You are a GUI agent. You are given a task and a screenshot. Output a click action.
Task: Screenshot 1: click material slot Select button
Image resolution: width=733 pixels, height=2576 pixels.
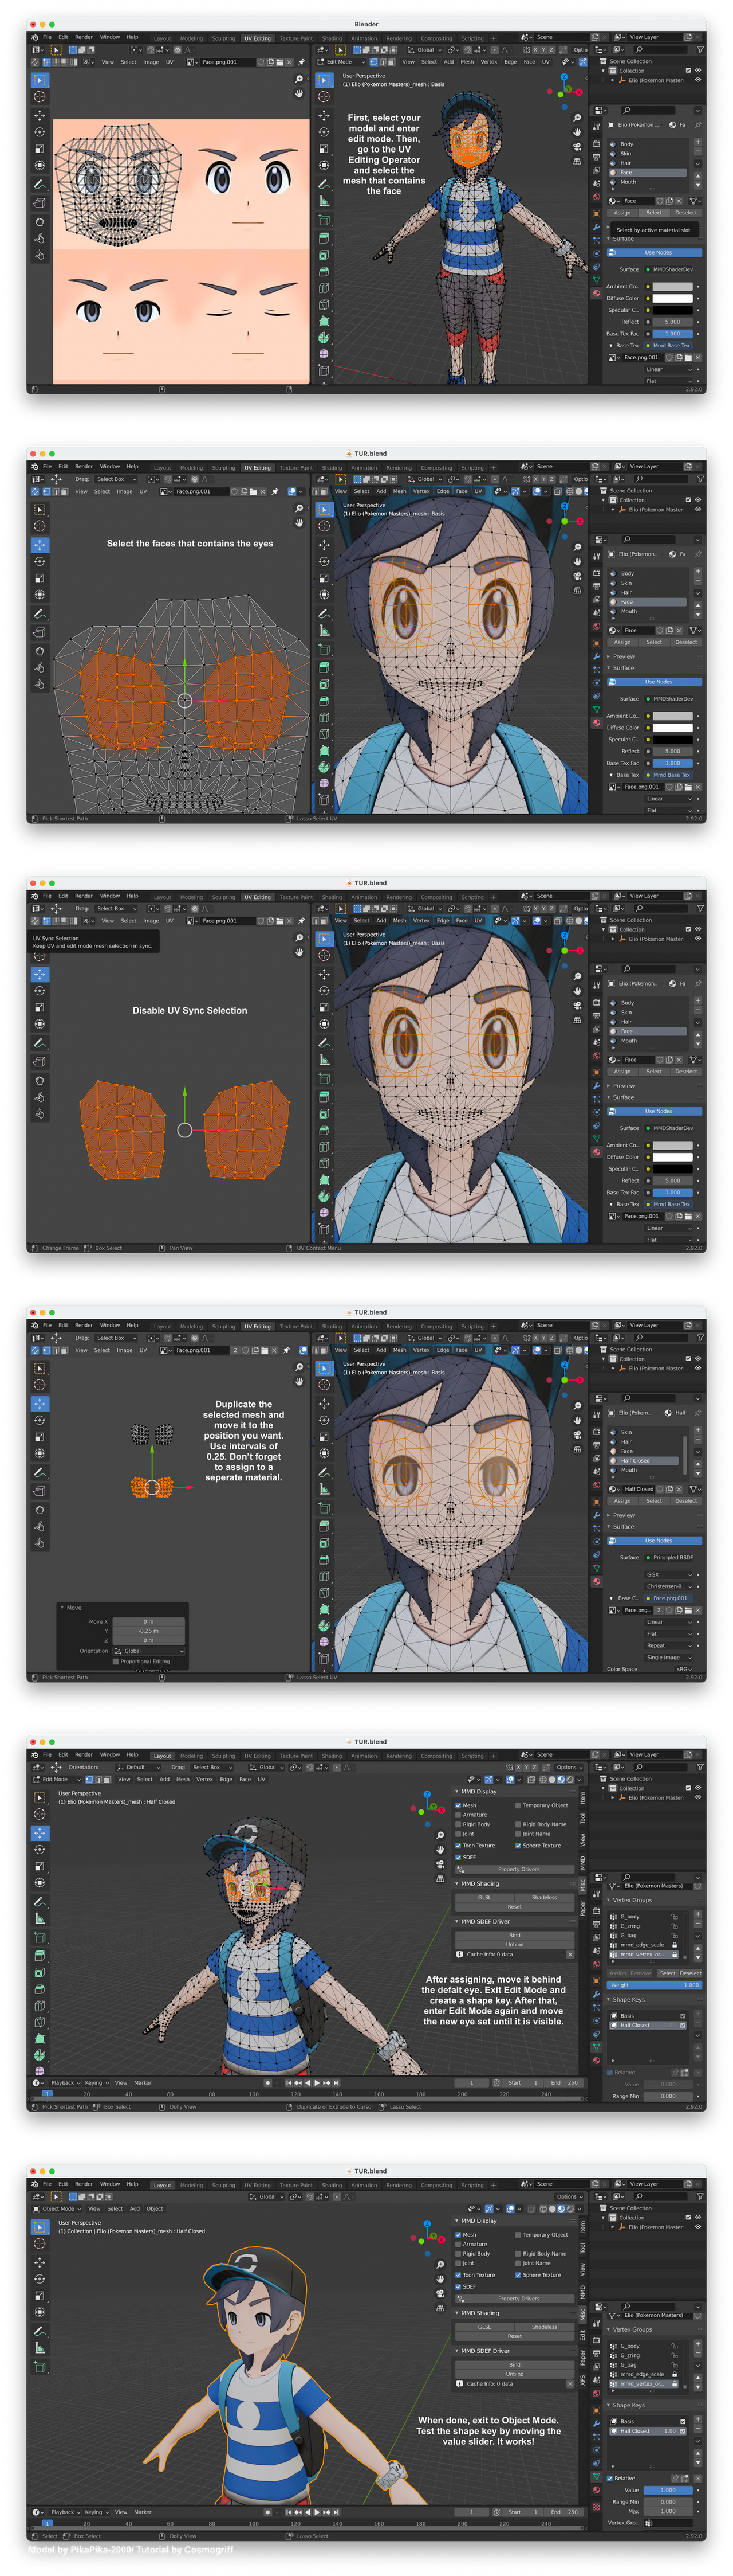(654, 212)
